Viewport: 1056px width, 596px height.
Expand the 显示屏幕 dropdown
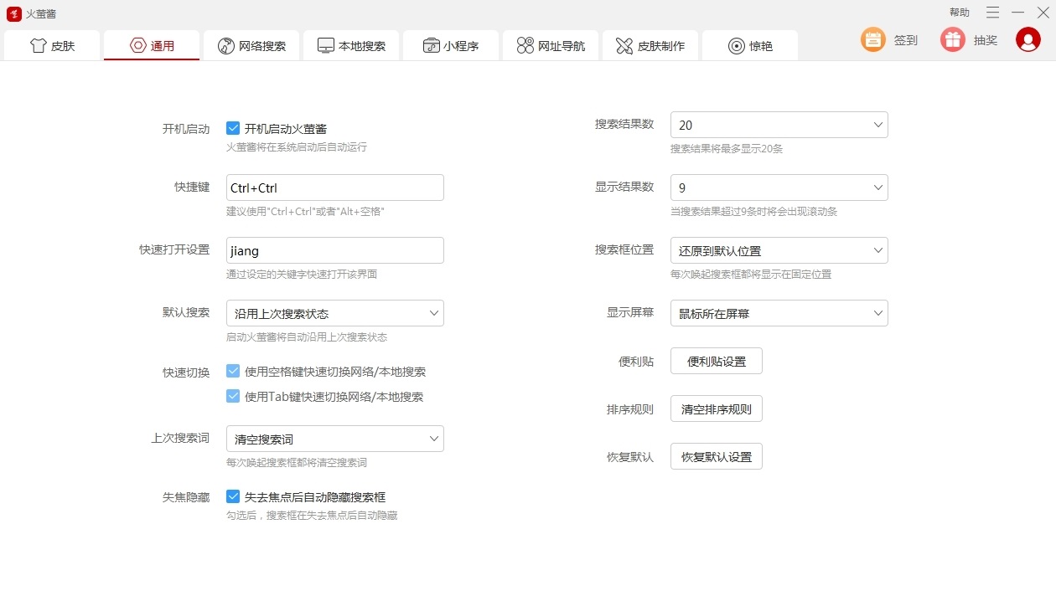pyautogui.click(x=779, y=313)
